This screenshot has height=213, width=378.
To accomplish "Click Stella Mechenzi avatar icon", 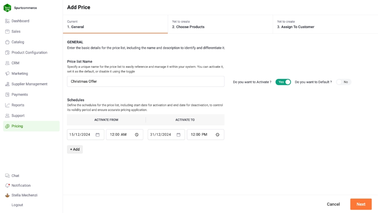I will pos(7,195).
